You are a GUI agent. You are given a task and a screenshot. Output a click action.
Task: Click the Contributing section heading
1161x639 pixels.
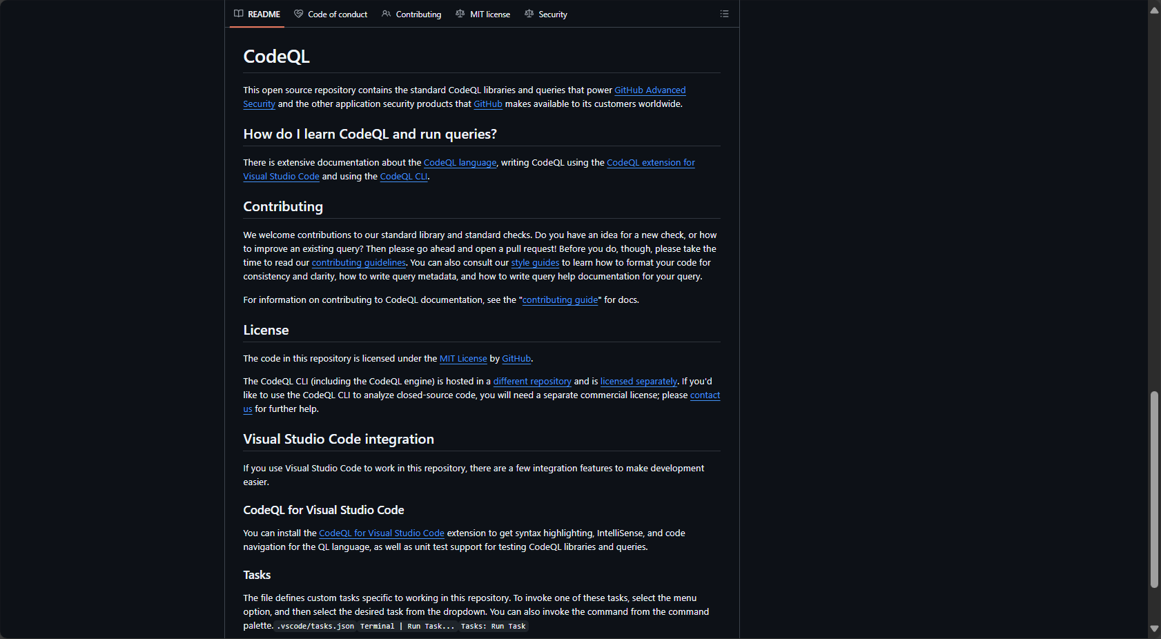tap(283, 207)
